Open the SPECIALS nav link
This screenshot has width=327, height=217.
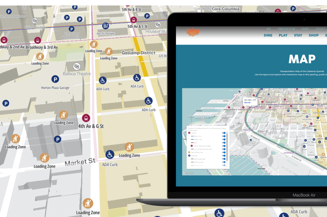pyautogui.click(x=320, y=29)
